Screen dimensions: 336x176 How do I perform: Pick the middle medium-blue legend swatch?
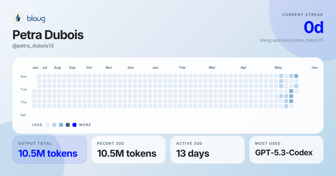[61, 125]
